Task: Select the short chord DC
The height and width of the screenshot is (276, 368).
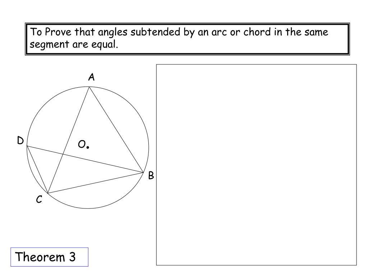Action: (37, 170)
